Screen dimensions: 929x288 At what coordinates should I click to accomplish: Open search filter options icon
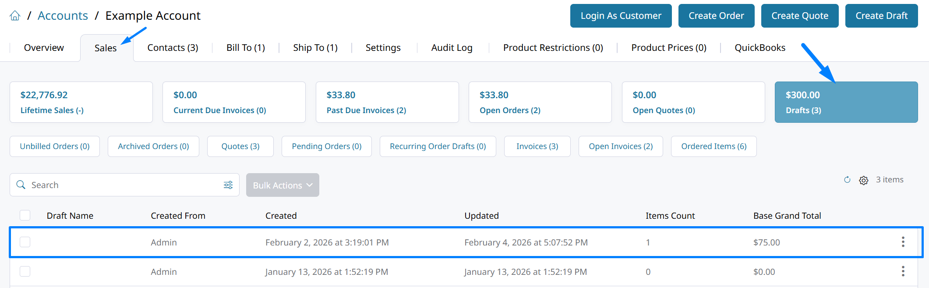pyautogui.click(x=228, y=185)
